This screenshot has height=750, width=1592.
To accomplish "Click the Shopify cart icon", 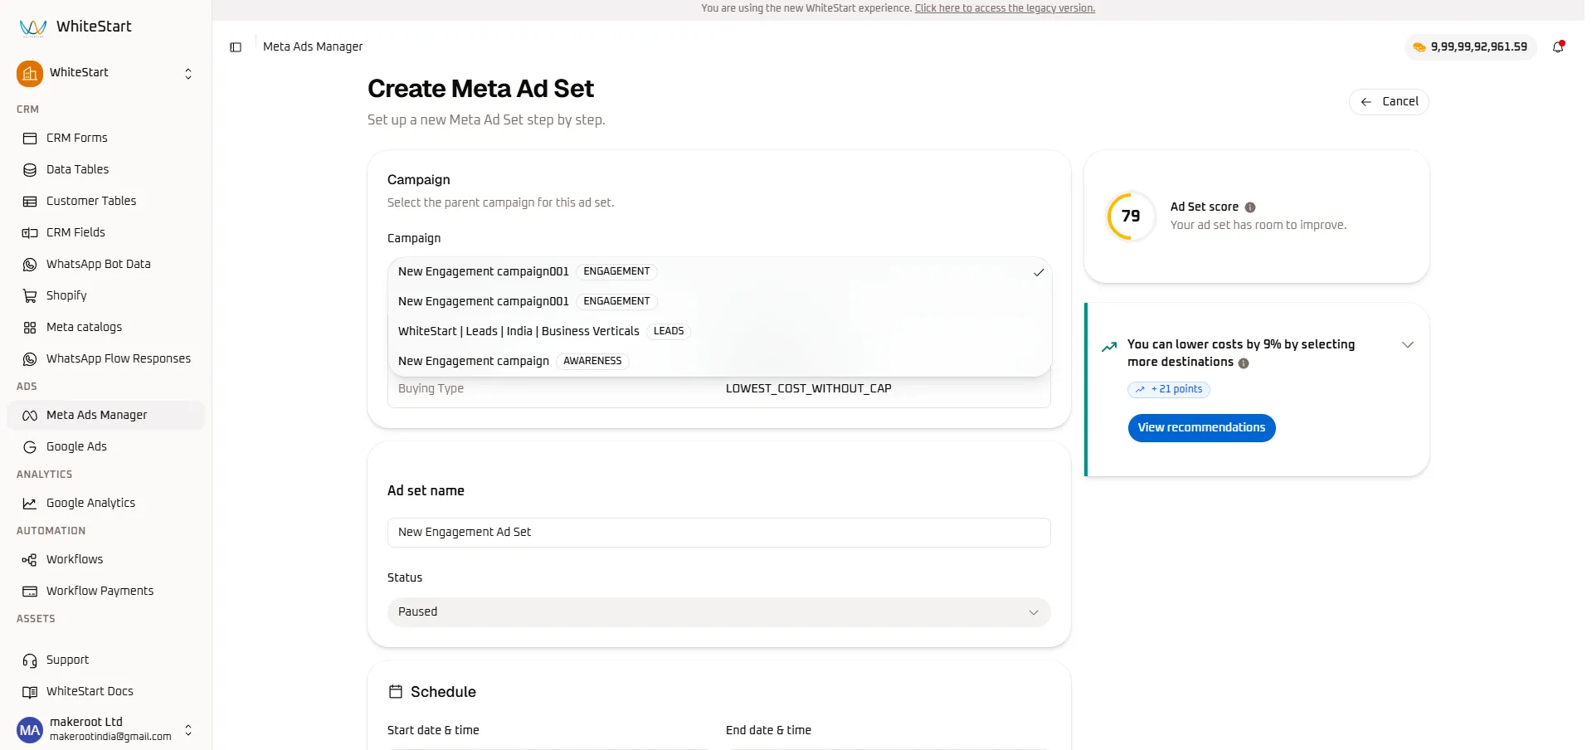I will 30,296.
